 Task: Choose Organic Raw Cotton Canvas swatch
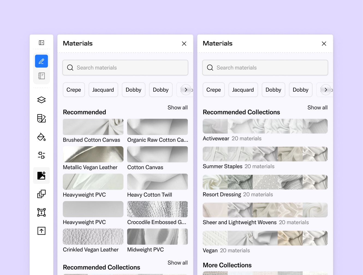tap(157, 127)
